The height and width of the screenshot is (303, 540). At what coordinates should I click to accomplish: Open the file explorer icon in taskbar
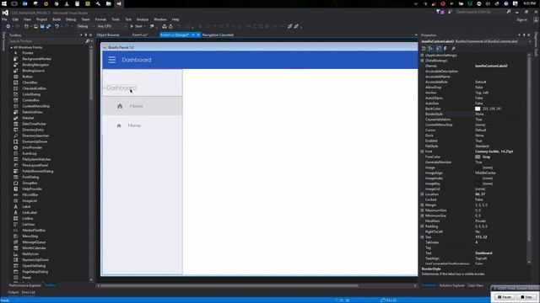(109, 3)
